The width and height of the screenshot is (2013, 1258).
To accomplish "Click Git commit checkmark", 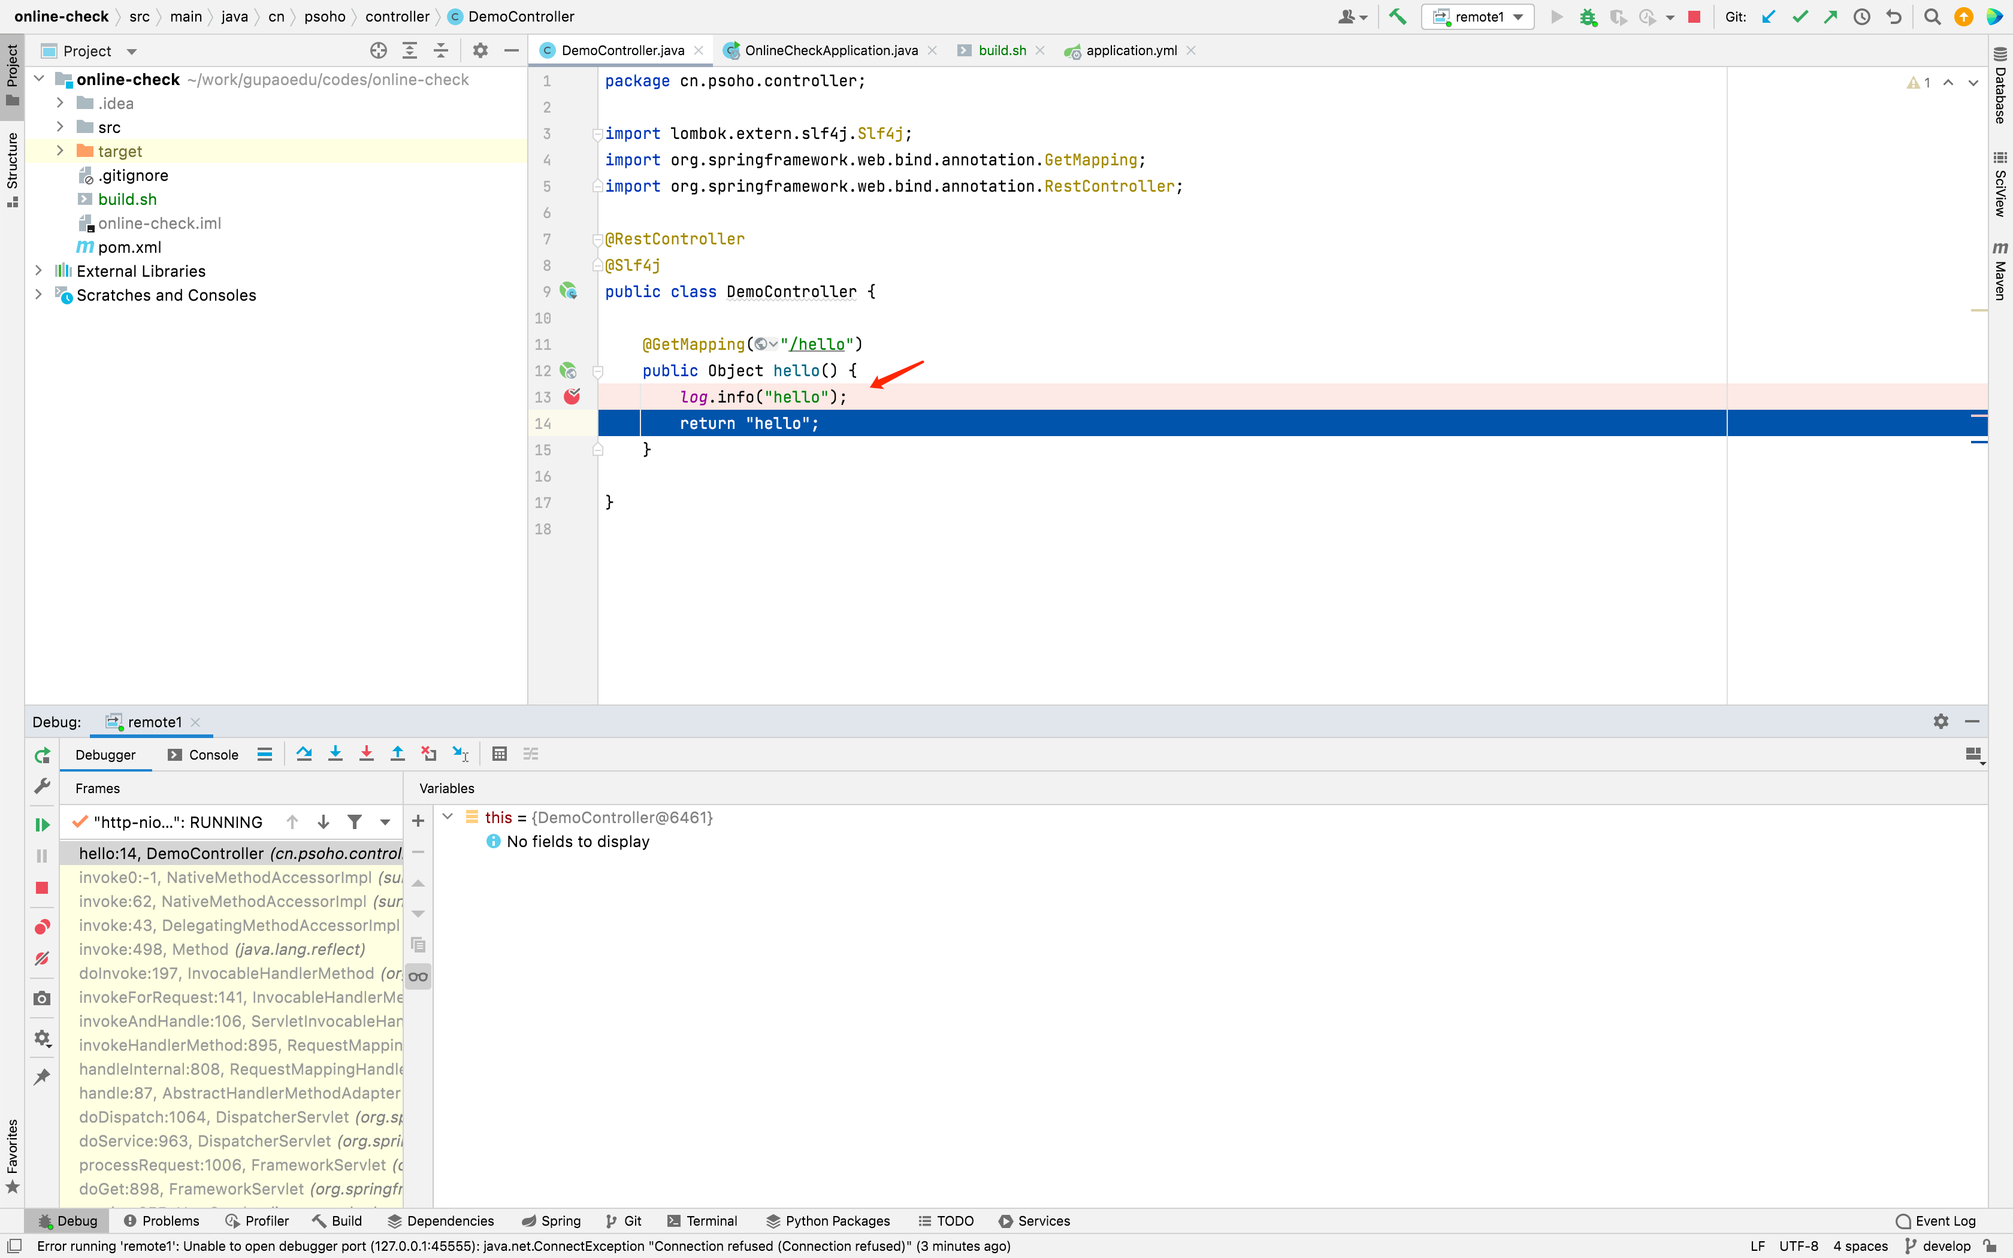I will 1800,17.
